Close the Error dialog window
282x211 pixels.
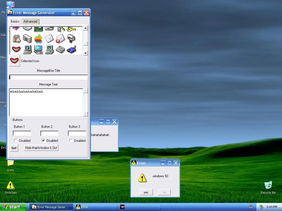tap(176, 163)
